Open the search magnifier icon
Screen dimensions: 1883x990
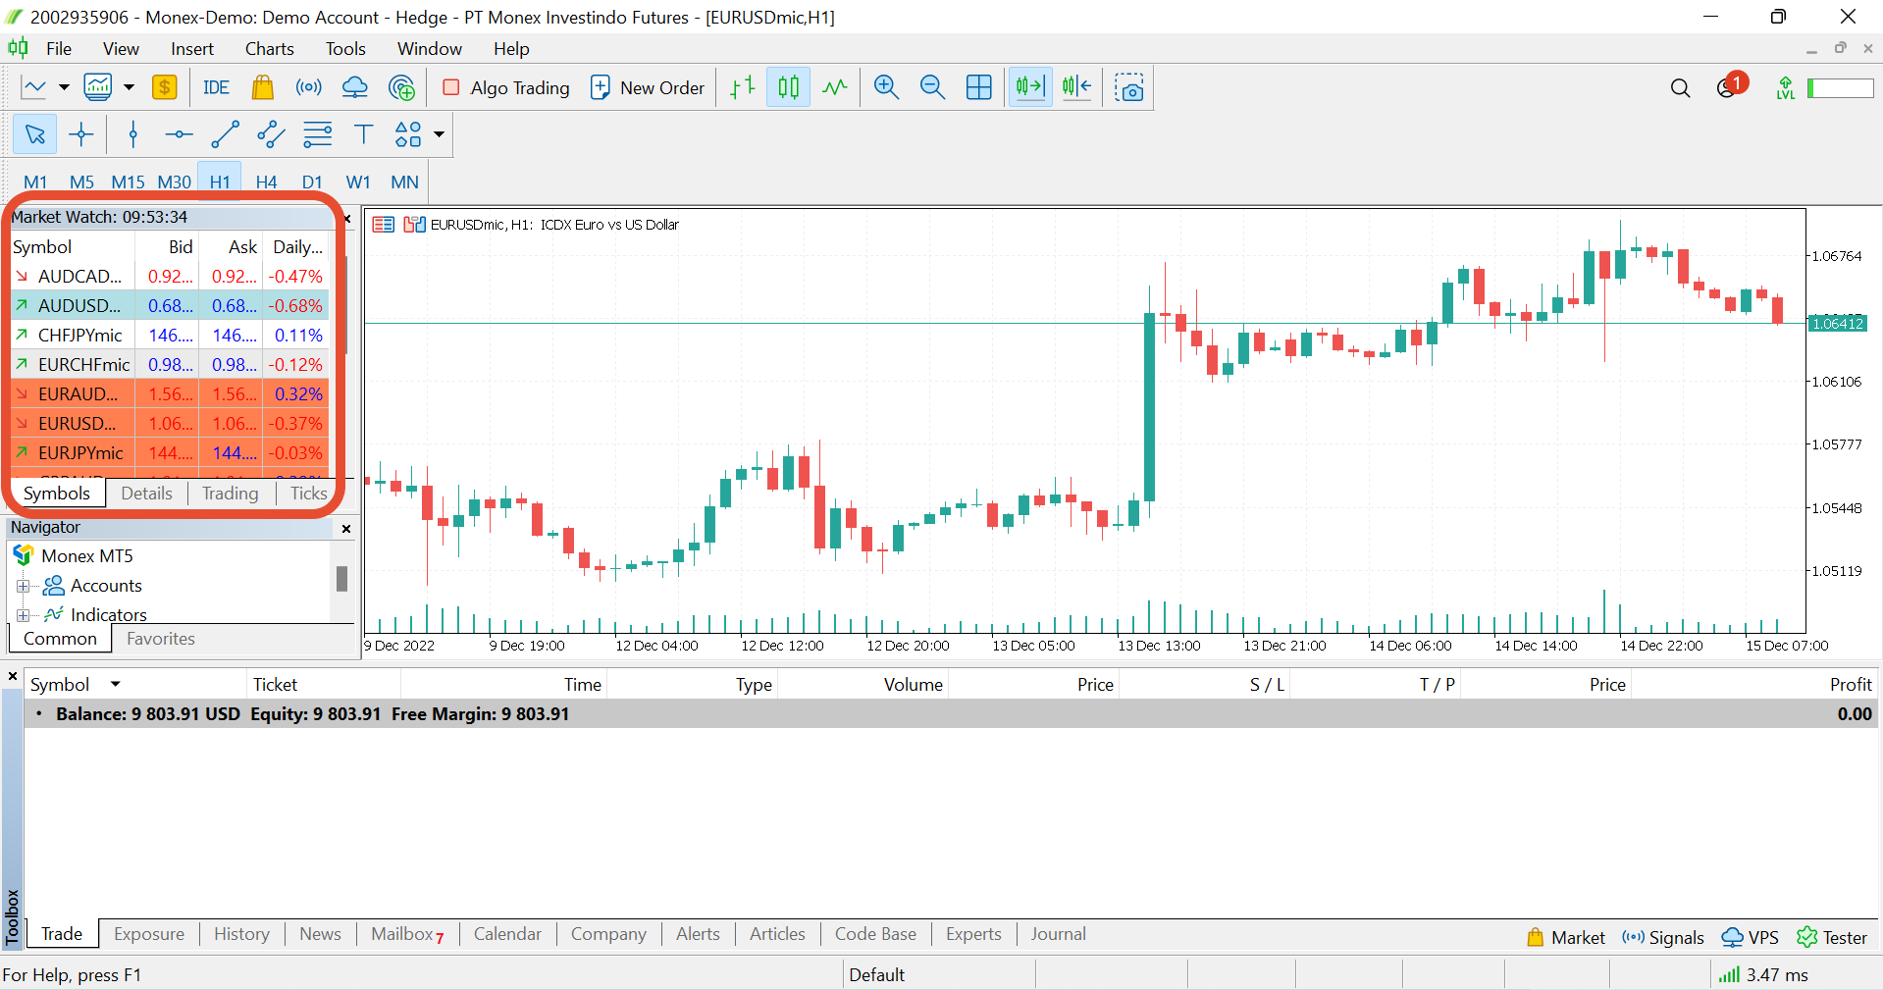[1680, 88]
